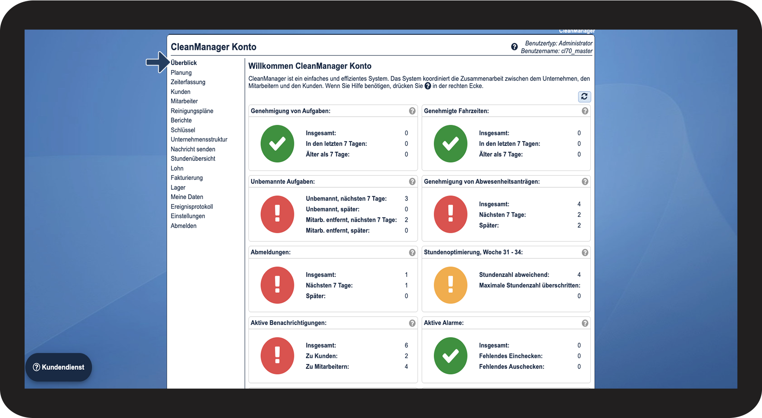Click orange warning icon in Stundenoptimierung
762x418 pixels.
click(x=451, y=285)
